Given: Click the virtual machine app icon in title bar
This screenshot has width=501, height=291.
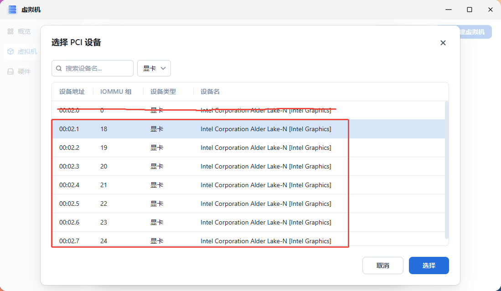Looking at the screenshot, I should 12,10.
